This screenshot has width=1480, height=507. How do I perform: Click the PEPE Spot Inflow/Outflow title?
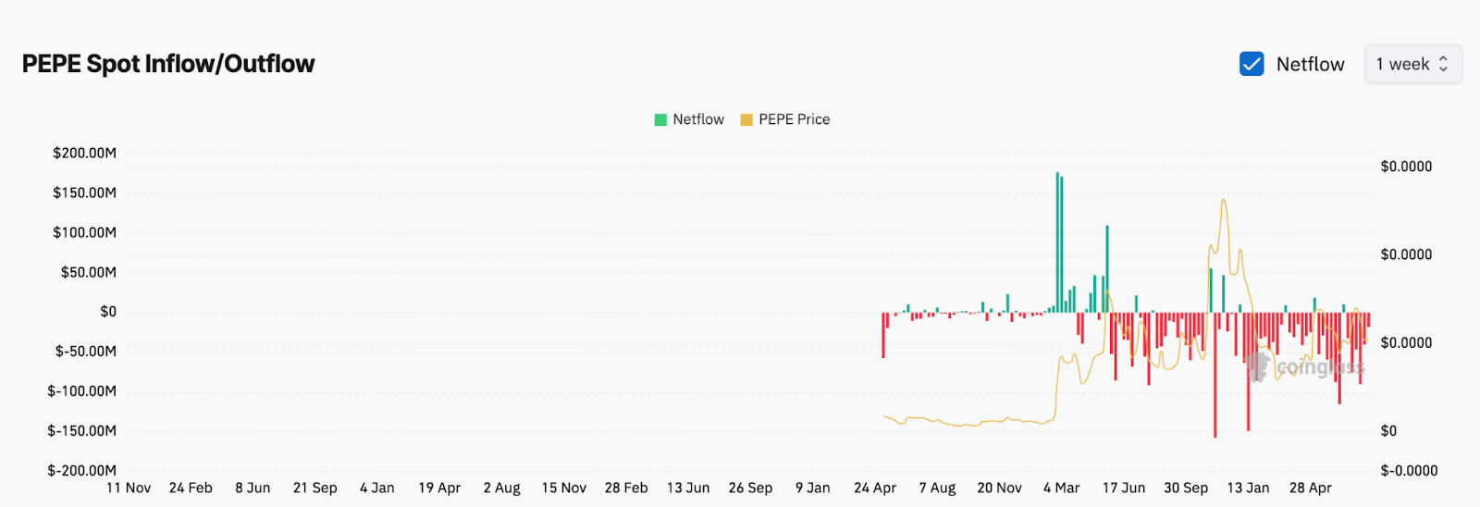[168, 64]
